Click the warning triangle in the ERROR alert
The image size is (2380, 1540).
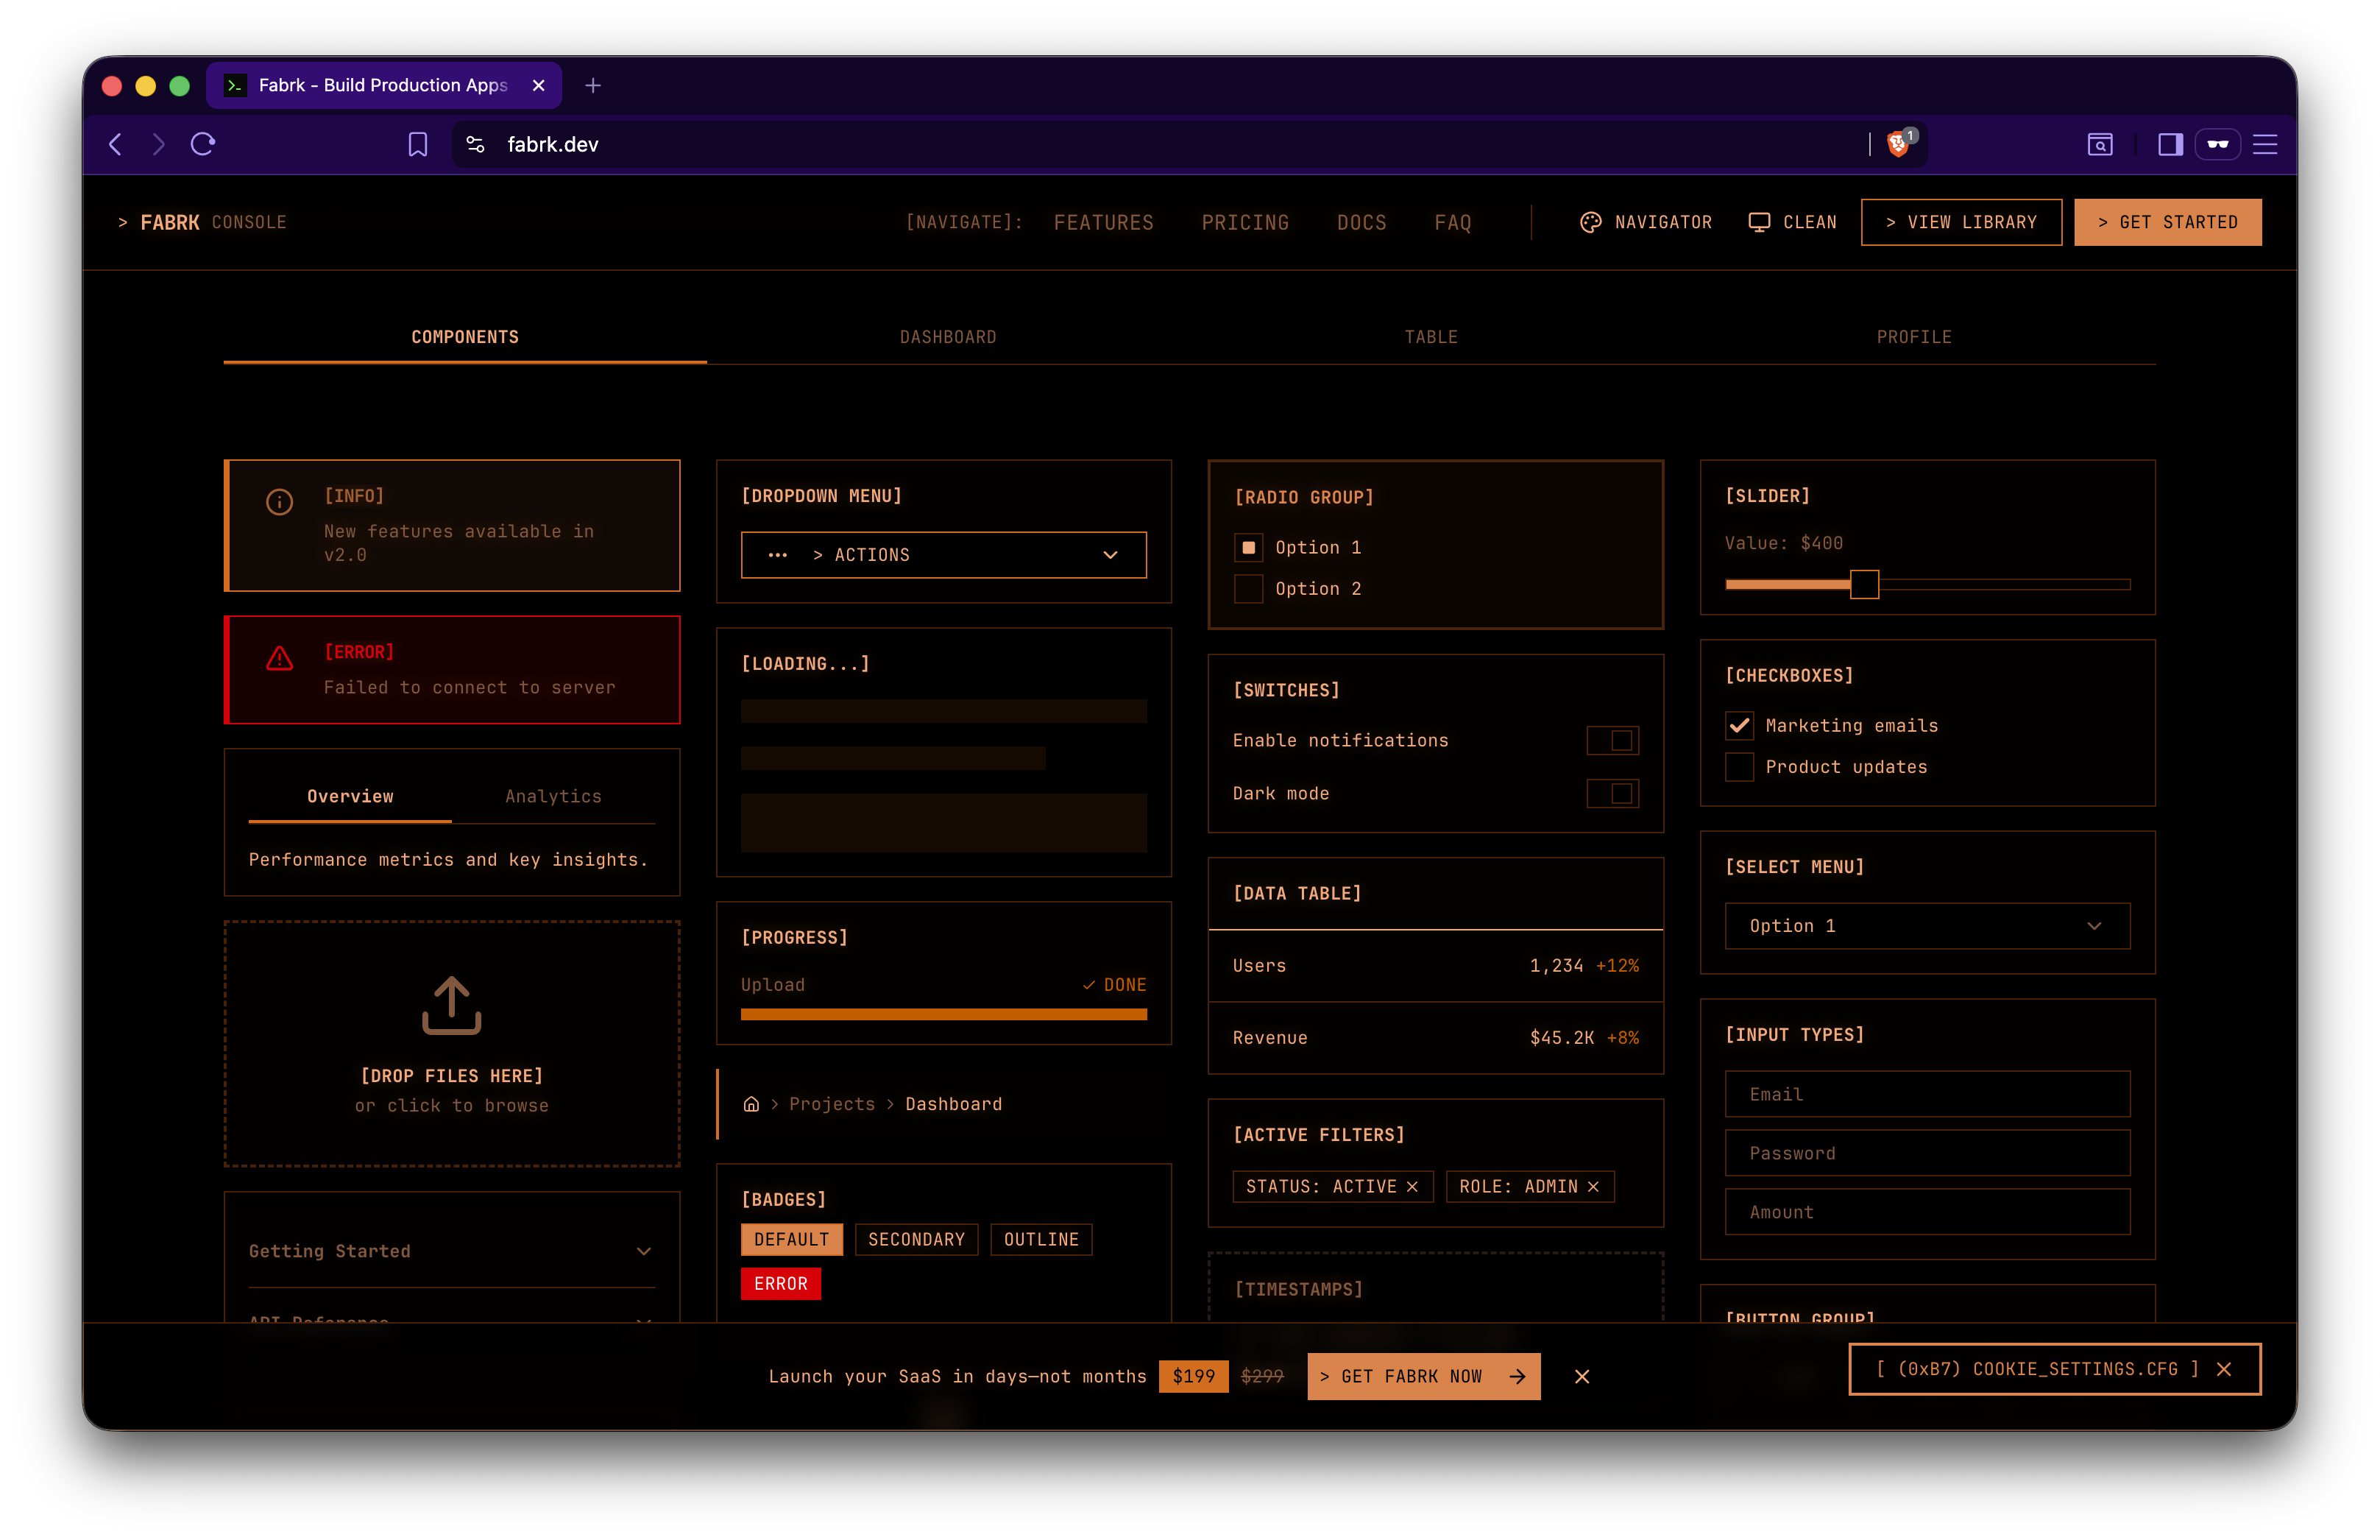pyautogui.click(x=279, y=658)
